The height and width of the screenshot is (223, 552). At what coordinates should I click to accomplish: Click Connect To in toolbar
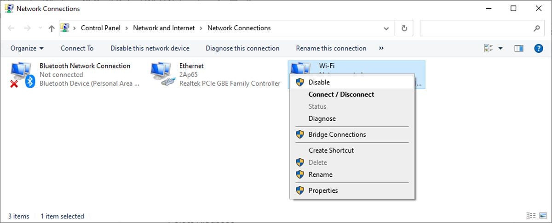coord(77,48)
